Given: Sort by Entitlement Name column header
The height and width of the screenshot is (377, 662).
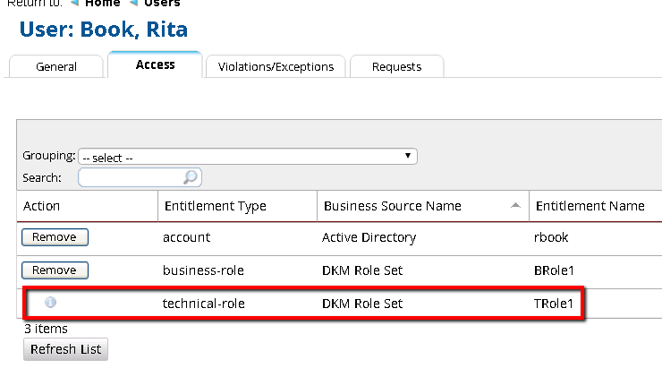Looking at the screenshot, I should point(590,206).
